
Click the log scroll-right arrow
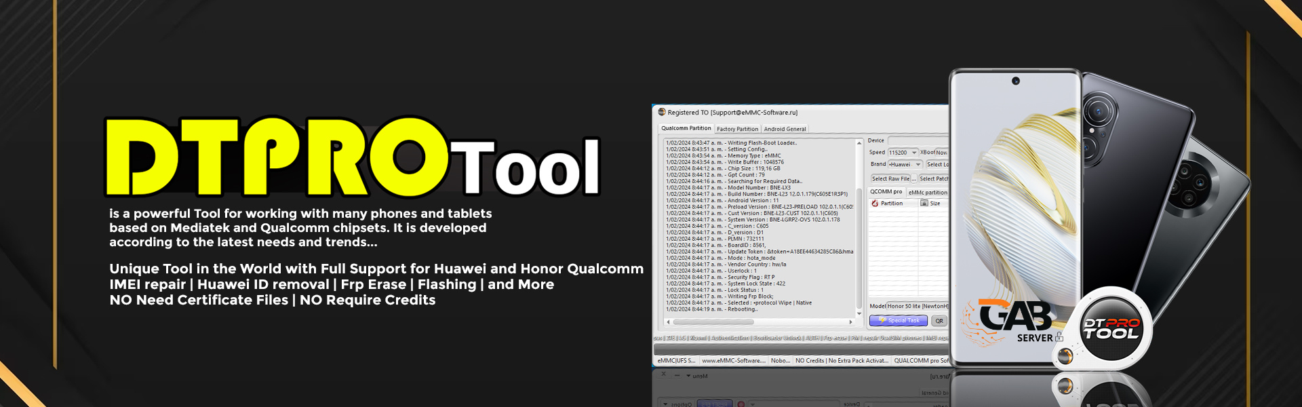pyautogui.click(x=851, y=322)
